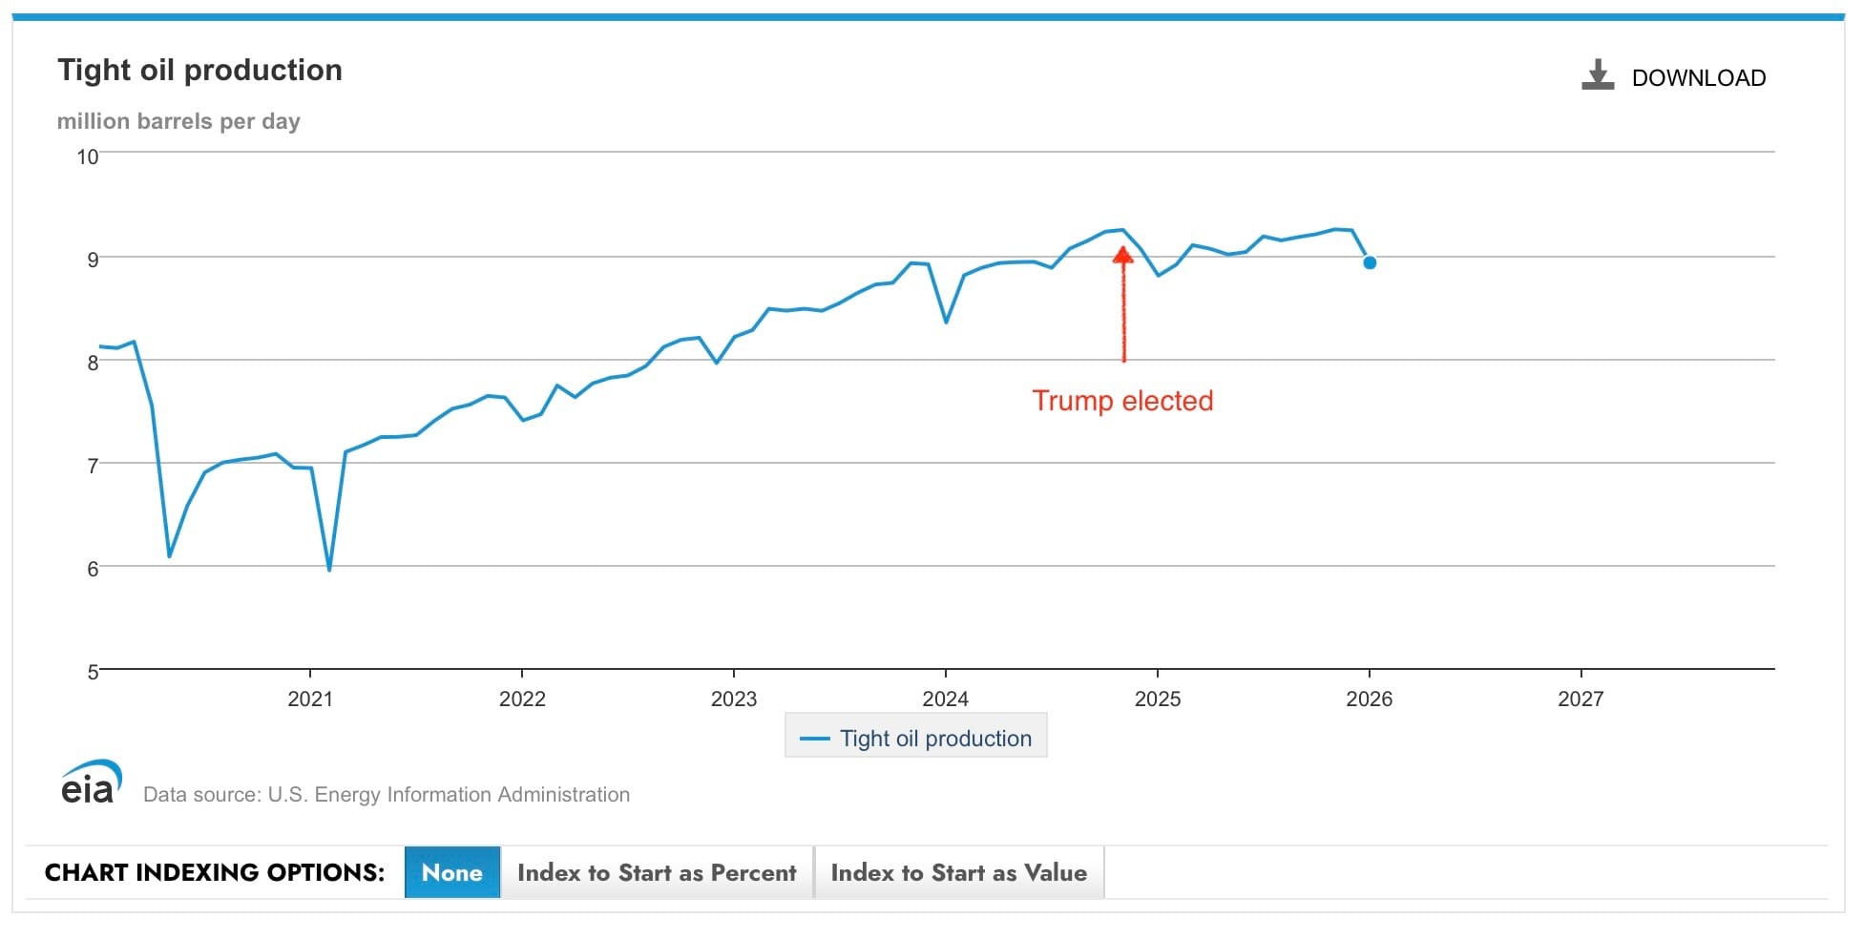Select Index to Start as Value
The height and width of the screenshot is (939, 1863).
[x=958, y=872]
